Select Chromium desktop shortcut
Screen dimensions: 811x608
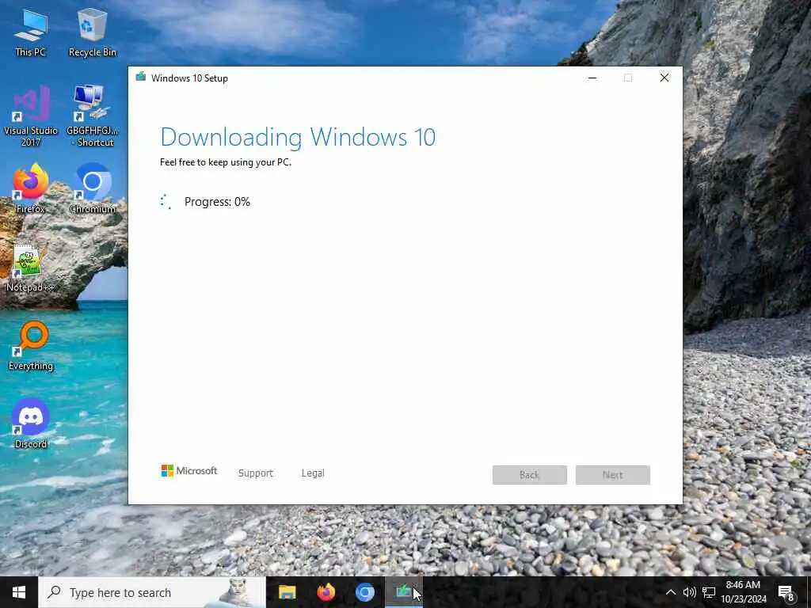[x=92, y=188]
